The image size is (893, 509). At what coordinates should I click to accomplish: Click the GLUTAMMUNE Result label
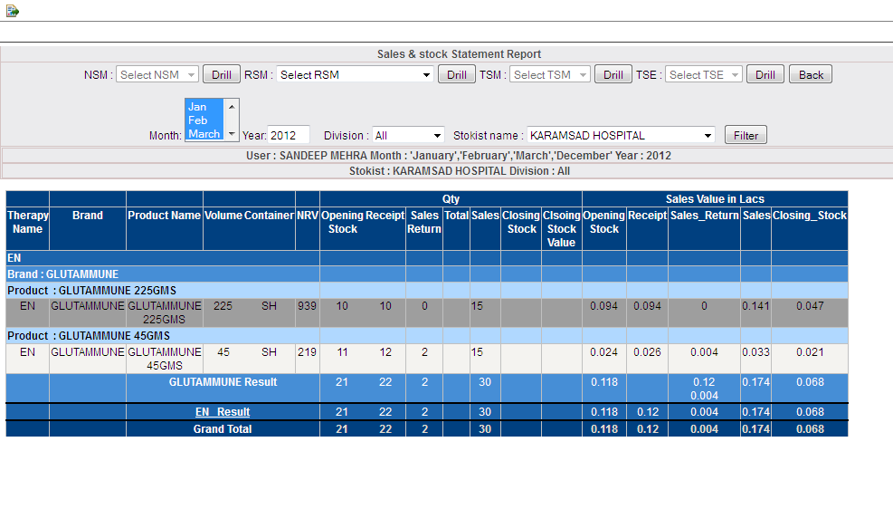pos(223,382)
